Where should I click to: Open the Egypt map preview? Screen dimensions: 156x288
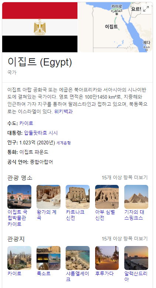pyautogui.click(x=115, y=27)
